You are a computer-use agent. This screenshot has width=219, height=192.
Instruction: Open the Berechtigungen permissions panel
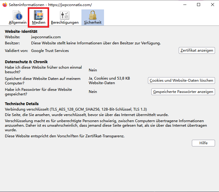point(65,18)
